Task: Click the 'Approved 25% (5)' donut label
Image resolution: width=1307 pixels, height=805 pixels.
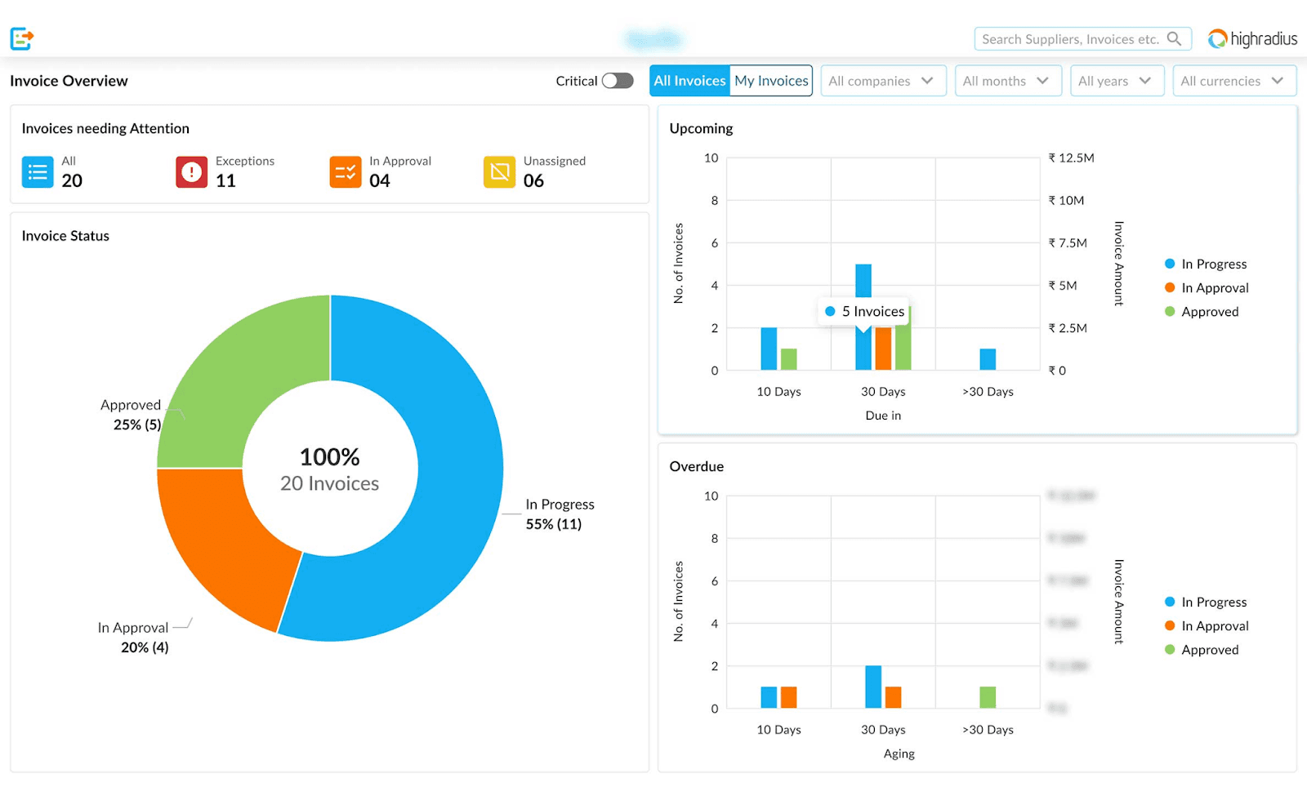Action: click(131, 415)
